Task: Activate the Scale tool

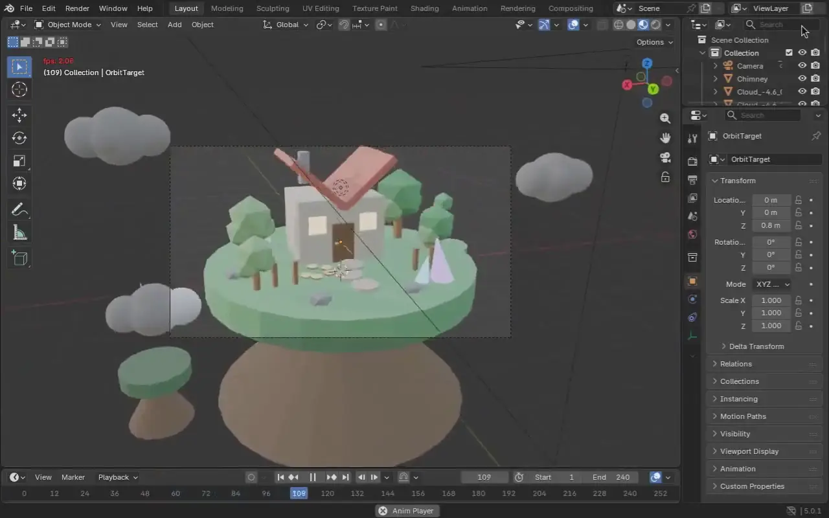Action: coord(19,161)
